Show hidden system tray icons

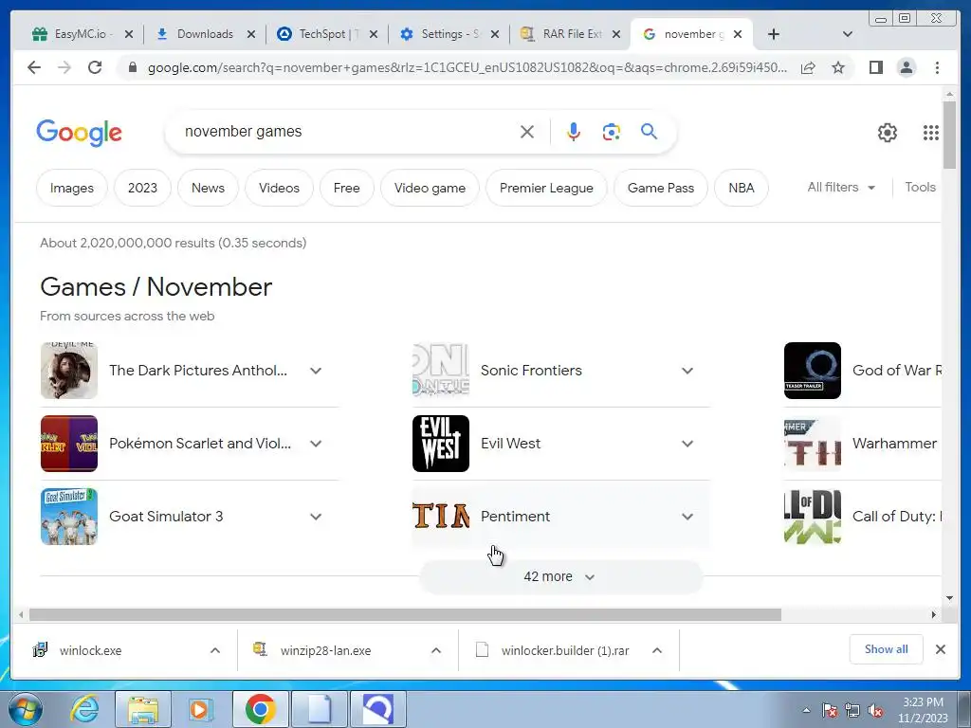(x=806, y=710)
